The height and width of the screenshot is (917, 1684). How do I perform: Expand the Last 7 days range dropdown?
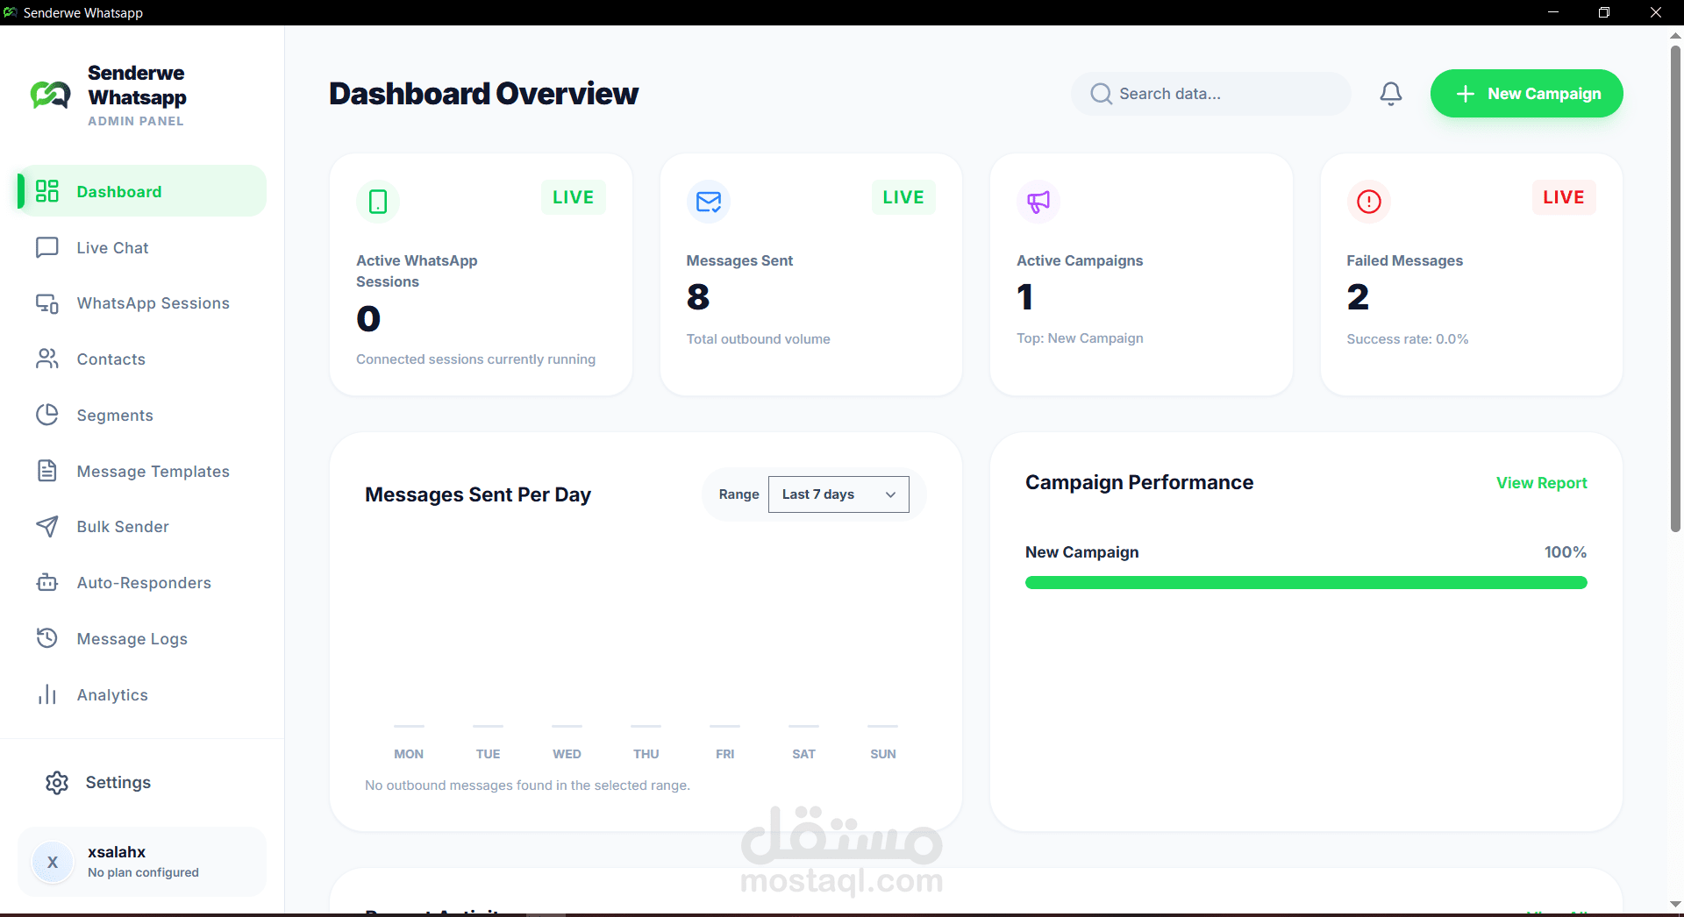coord(838,494)
